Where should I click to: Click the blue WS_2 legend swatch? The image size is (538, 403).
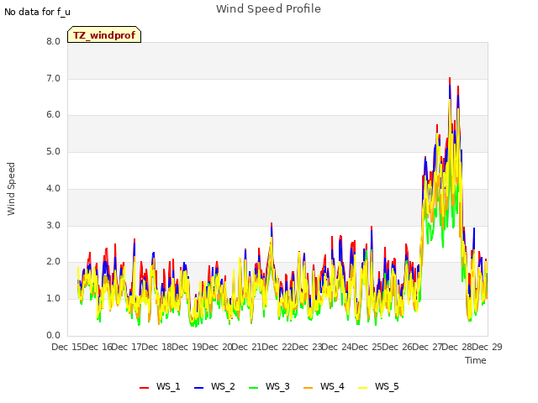tap(198, 388)
